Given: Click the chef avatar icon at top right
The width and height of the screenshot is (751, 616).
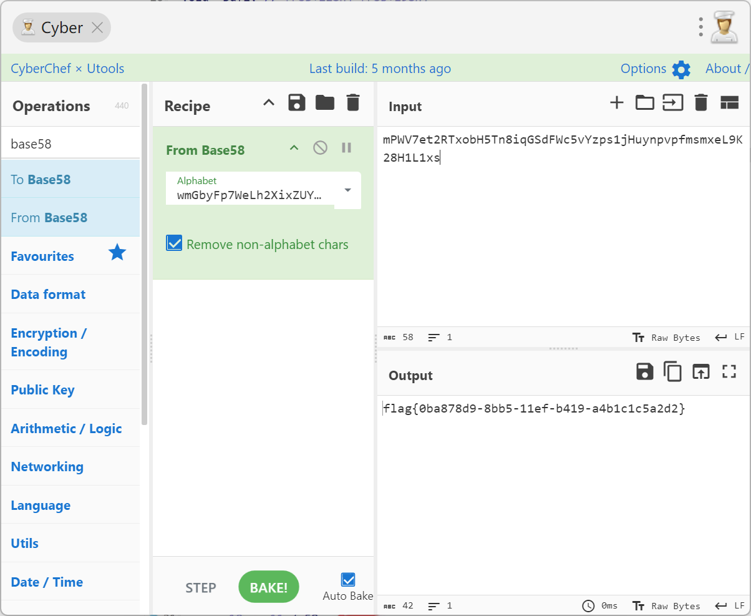Looking at the screenshot, I should tap(724, 27).
